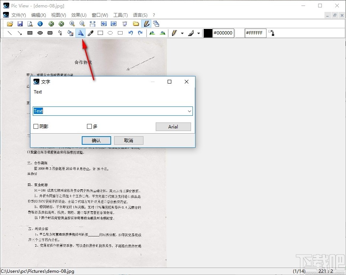
Task: Enable the 阴影 shadow checkbox
Action: (x=36, y=126)
